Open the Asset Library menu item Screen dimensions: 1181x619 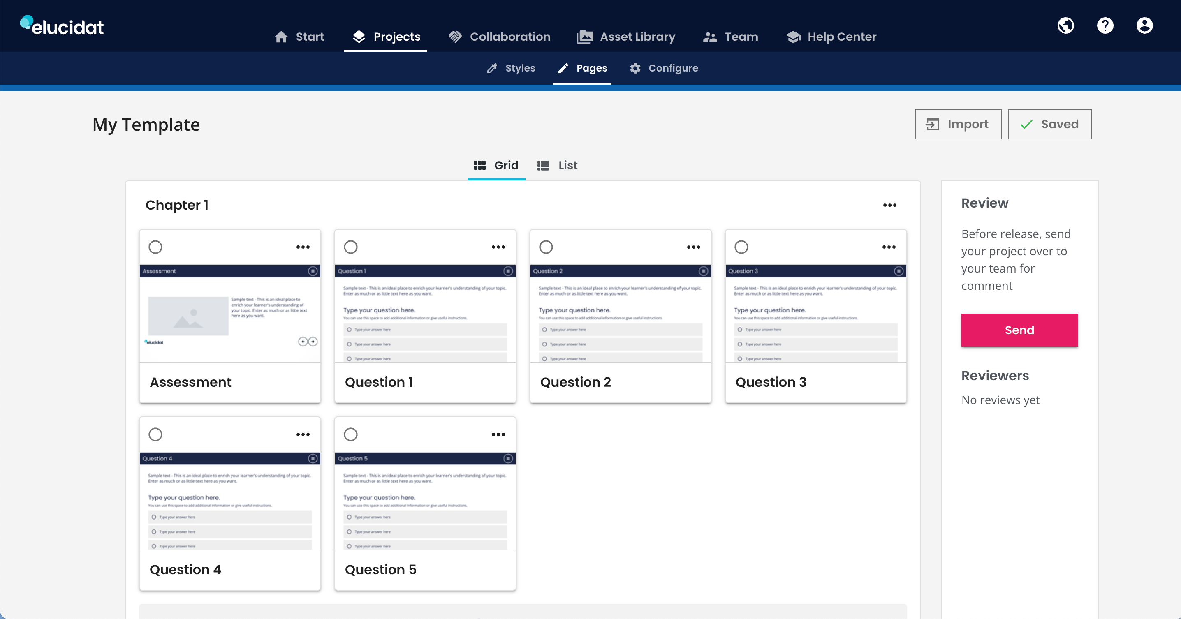point(626,37)
